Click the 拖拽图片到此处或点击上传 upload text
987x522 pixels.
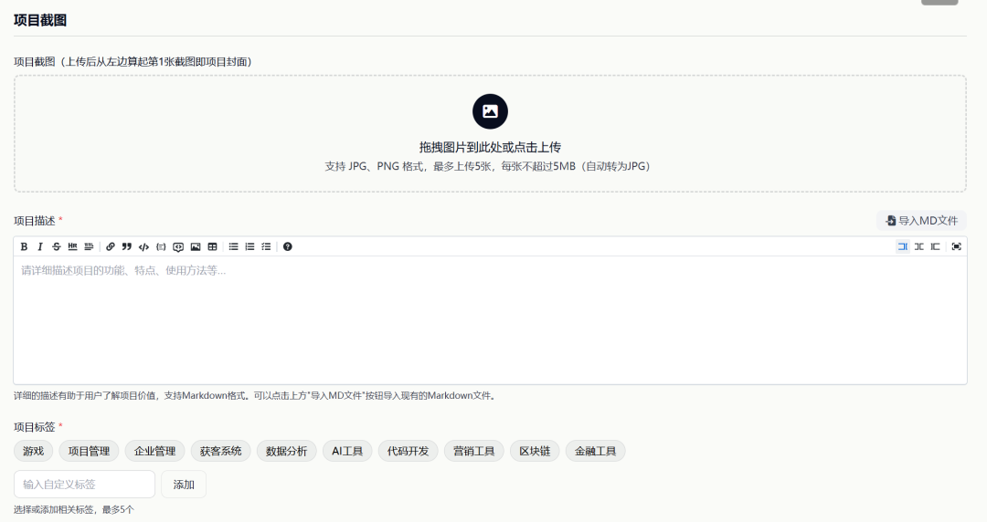point(490,147)
